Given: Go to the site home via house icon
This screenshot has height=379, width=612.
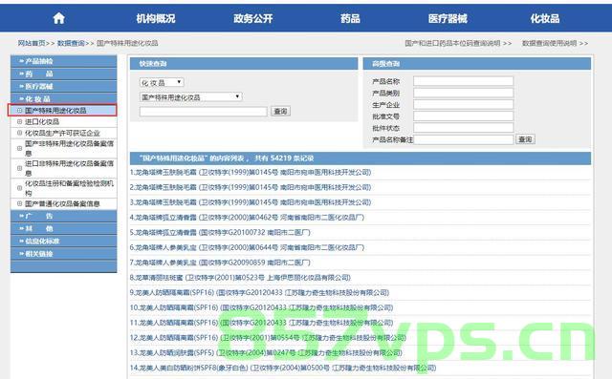Looking at the screenshot, I should pos(59,18).
